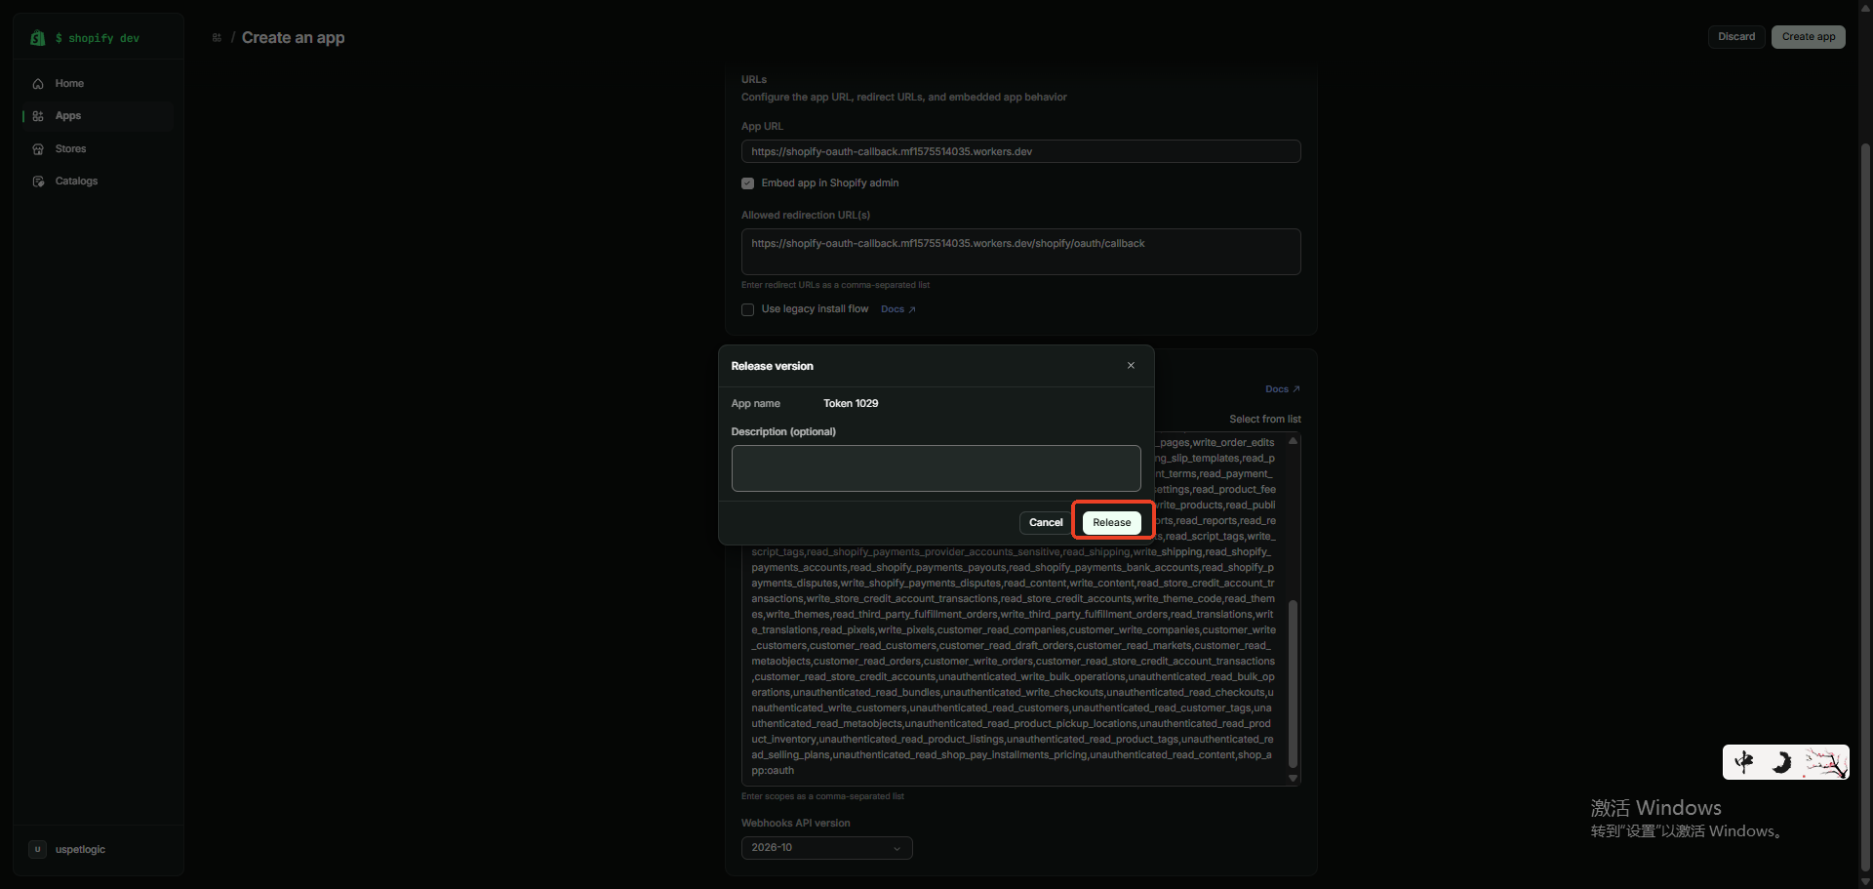The width and height of the screenshot is (1873, 889).
Task: Open Docs link above Select from list
Action: click(x=1282, y=389)
